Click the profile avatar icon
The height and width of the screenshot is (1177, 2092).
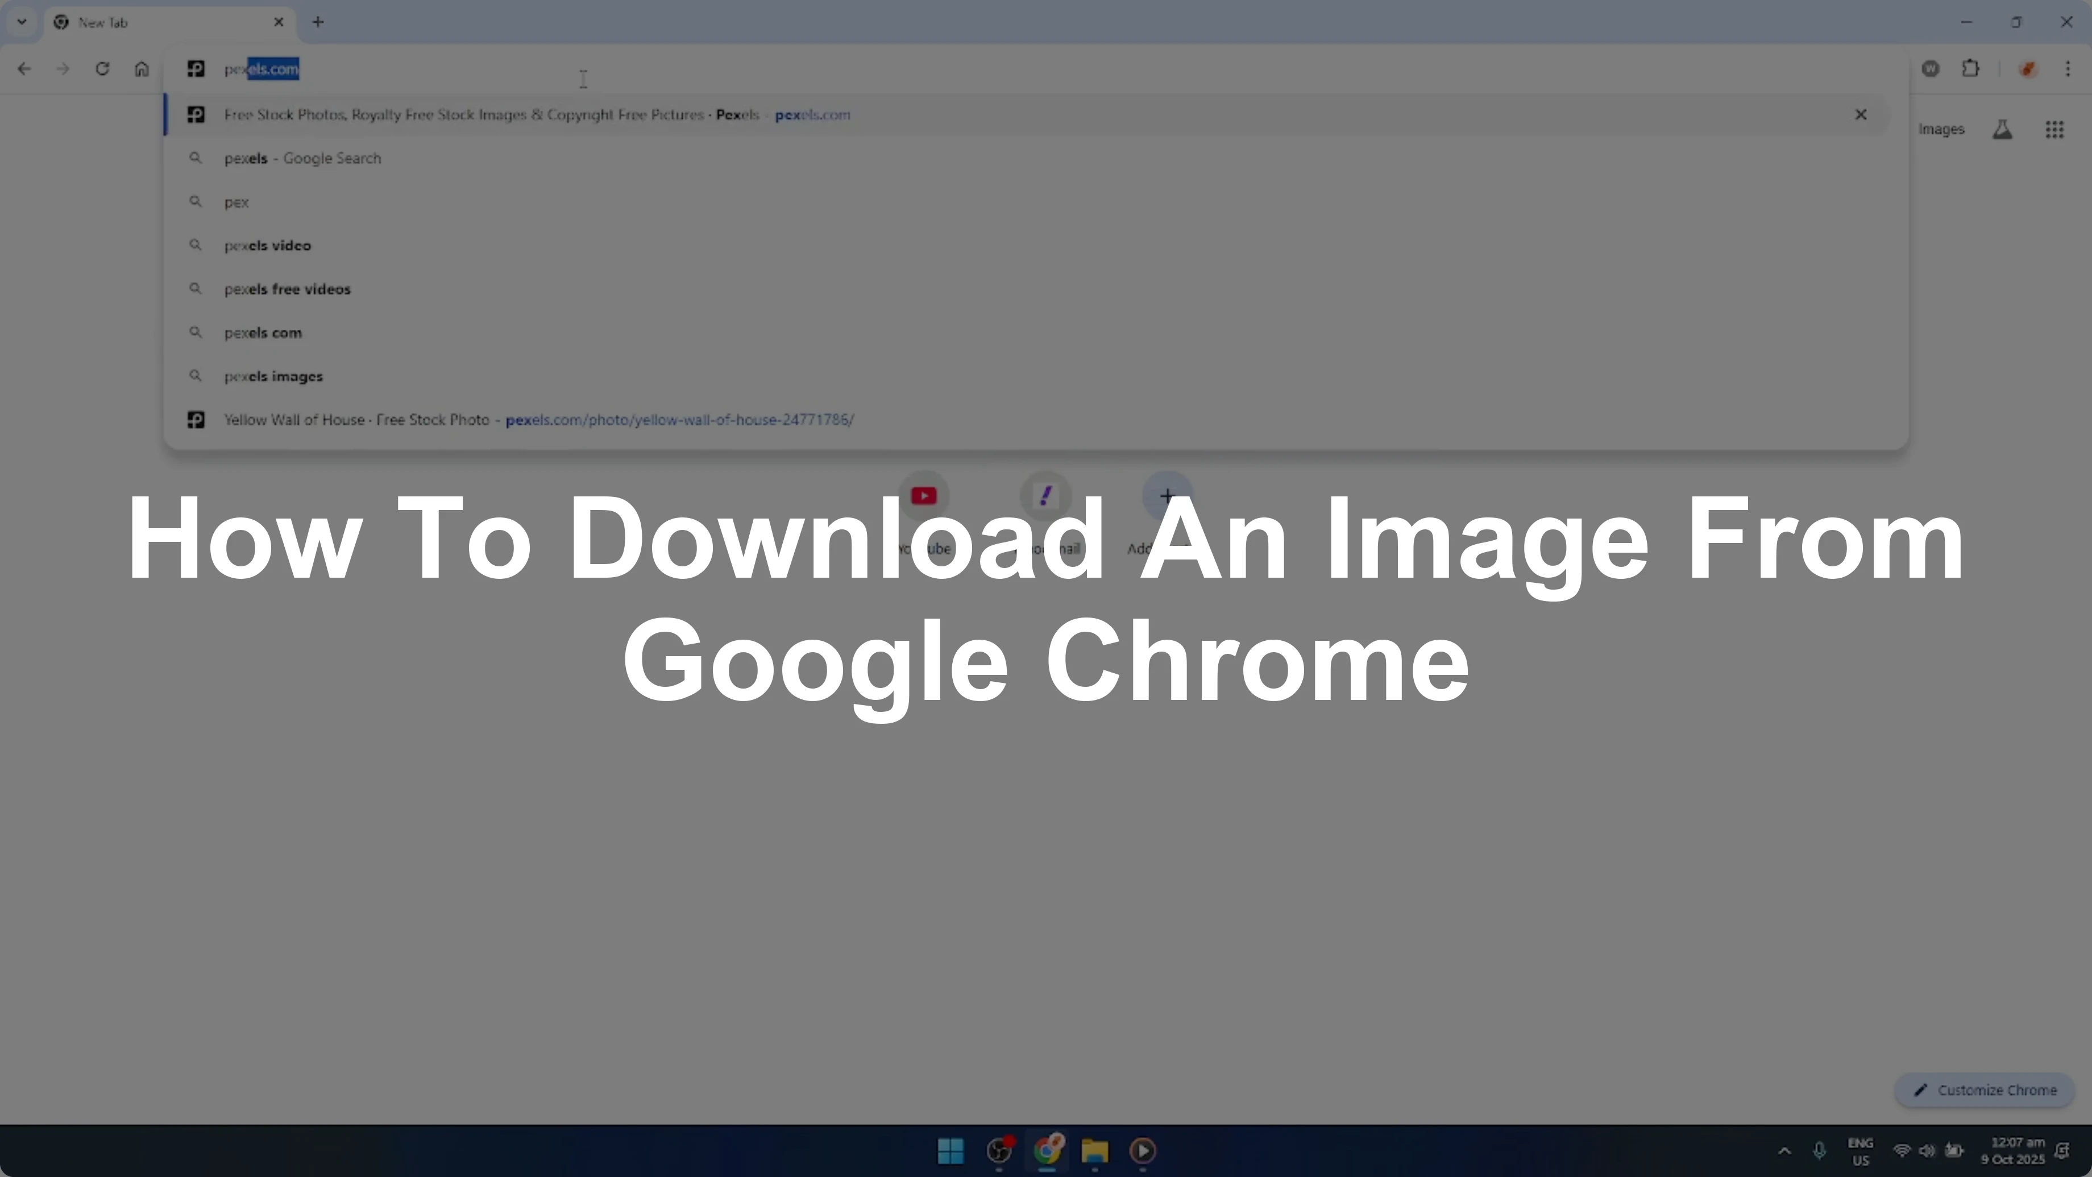pos(2027,69)
